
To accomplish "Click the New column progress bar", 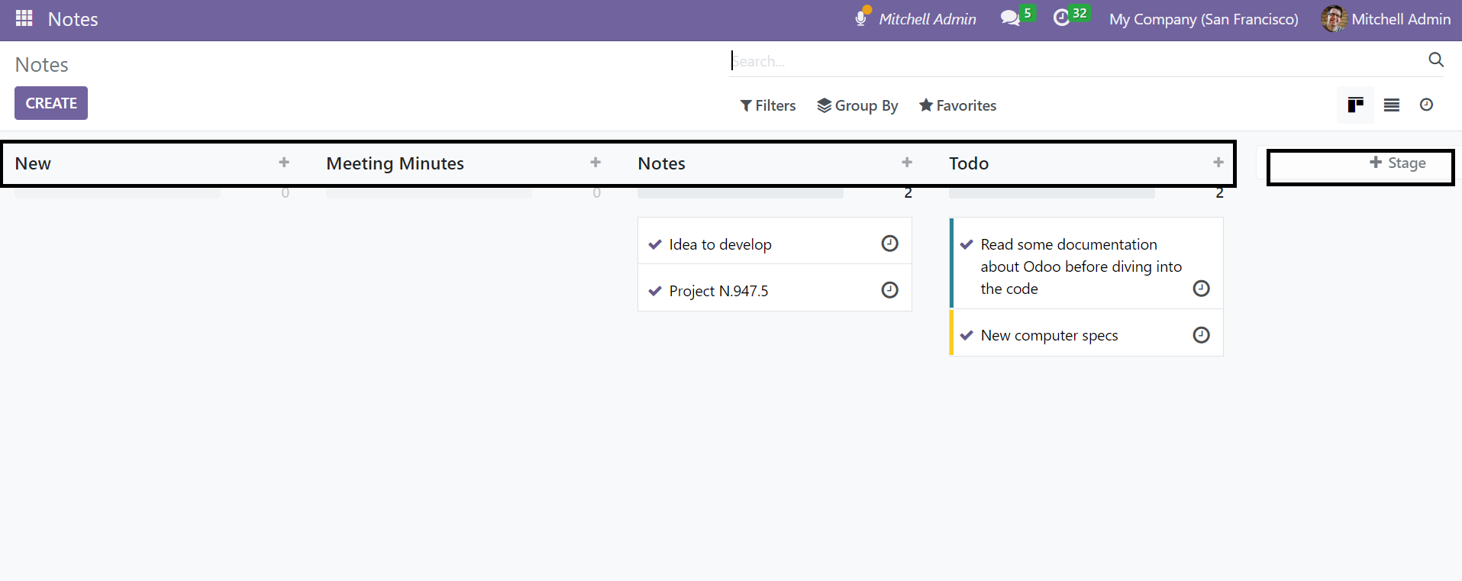I will [x=118, y=193].
